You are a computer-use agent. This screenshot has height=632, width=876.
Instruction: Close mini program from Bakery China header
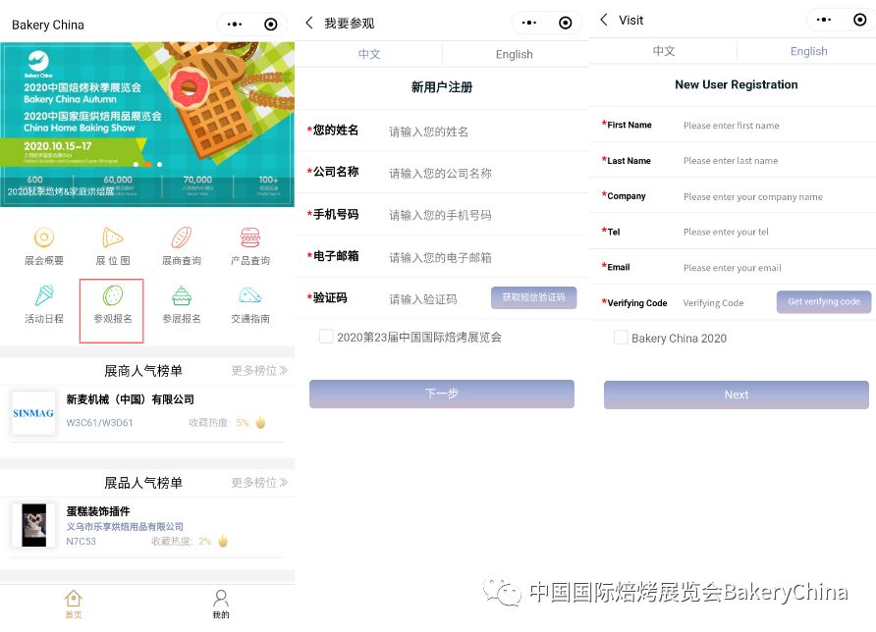(270, 24)
